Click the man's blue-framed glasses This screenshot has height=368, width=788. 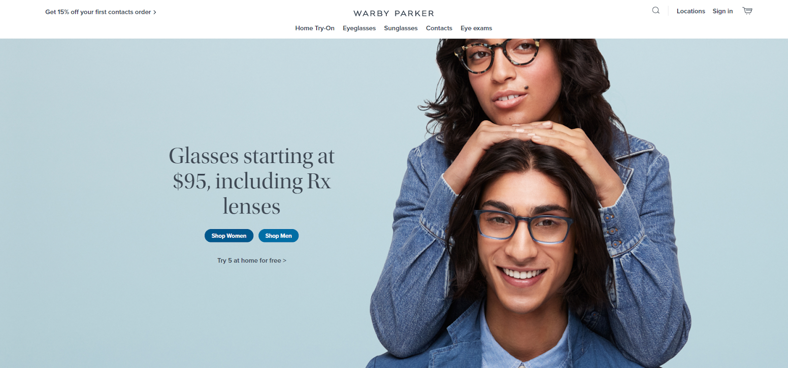(x=523, y=227)
